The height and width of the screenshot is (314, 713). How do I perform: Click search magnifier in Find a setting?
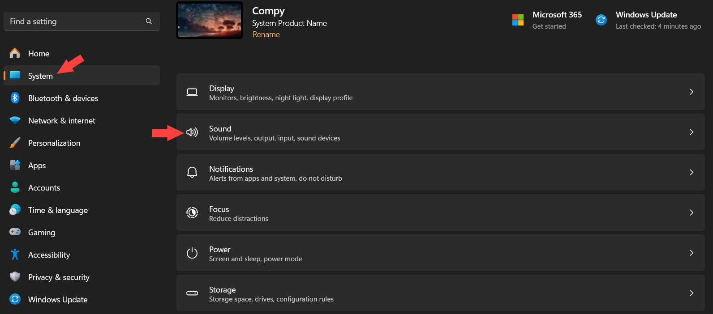149,21
